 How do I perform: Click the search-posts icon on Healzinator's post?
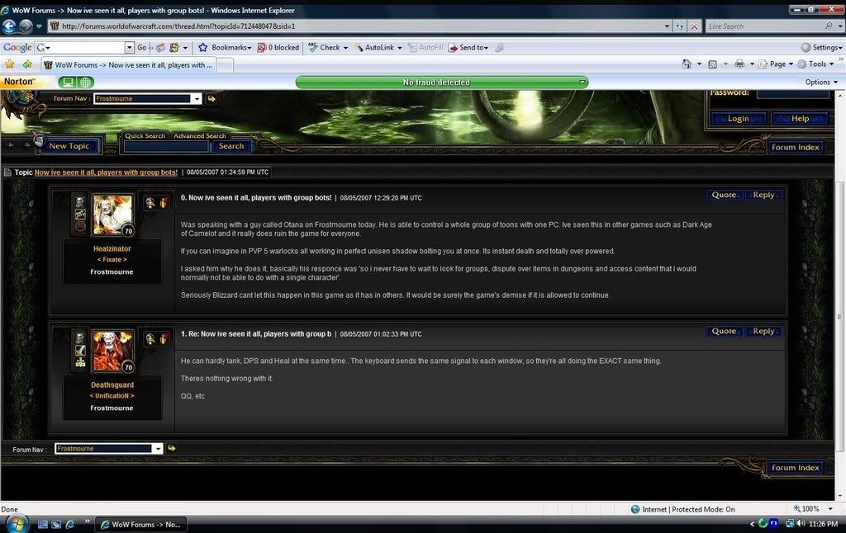pos(150,203)
